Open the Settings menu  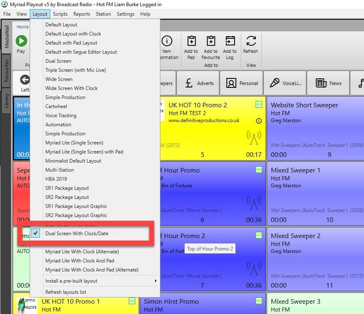[x=125, y=14]
